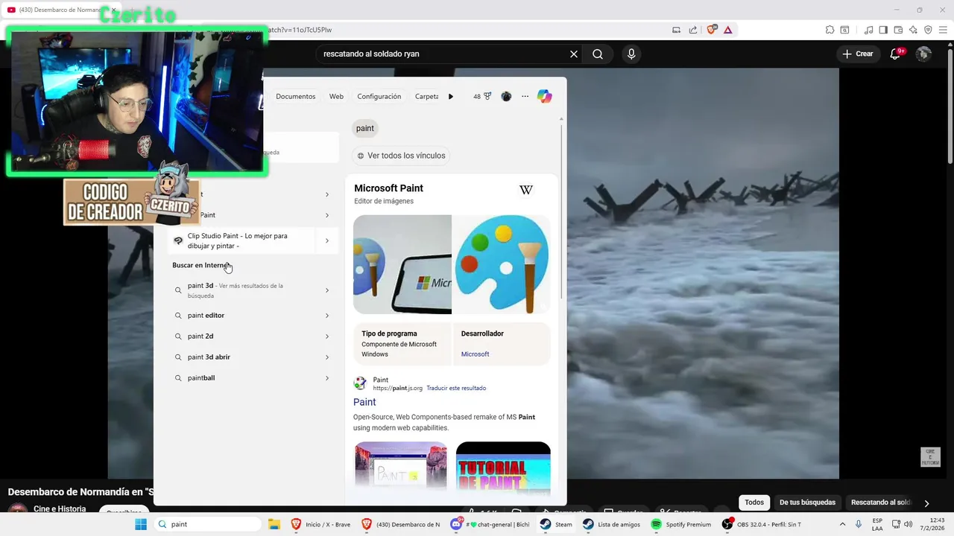Expand paintball suggestion arrow
Screen dimensions: 954x536
326,378
